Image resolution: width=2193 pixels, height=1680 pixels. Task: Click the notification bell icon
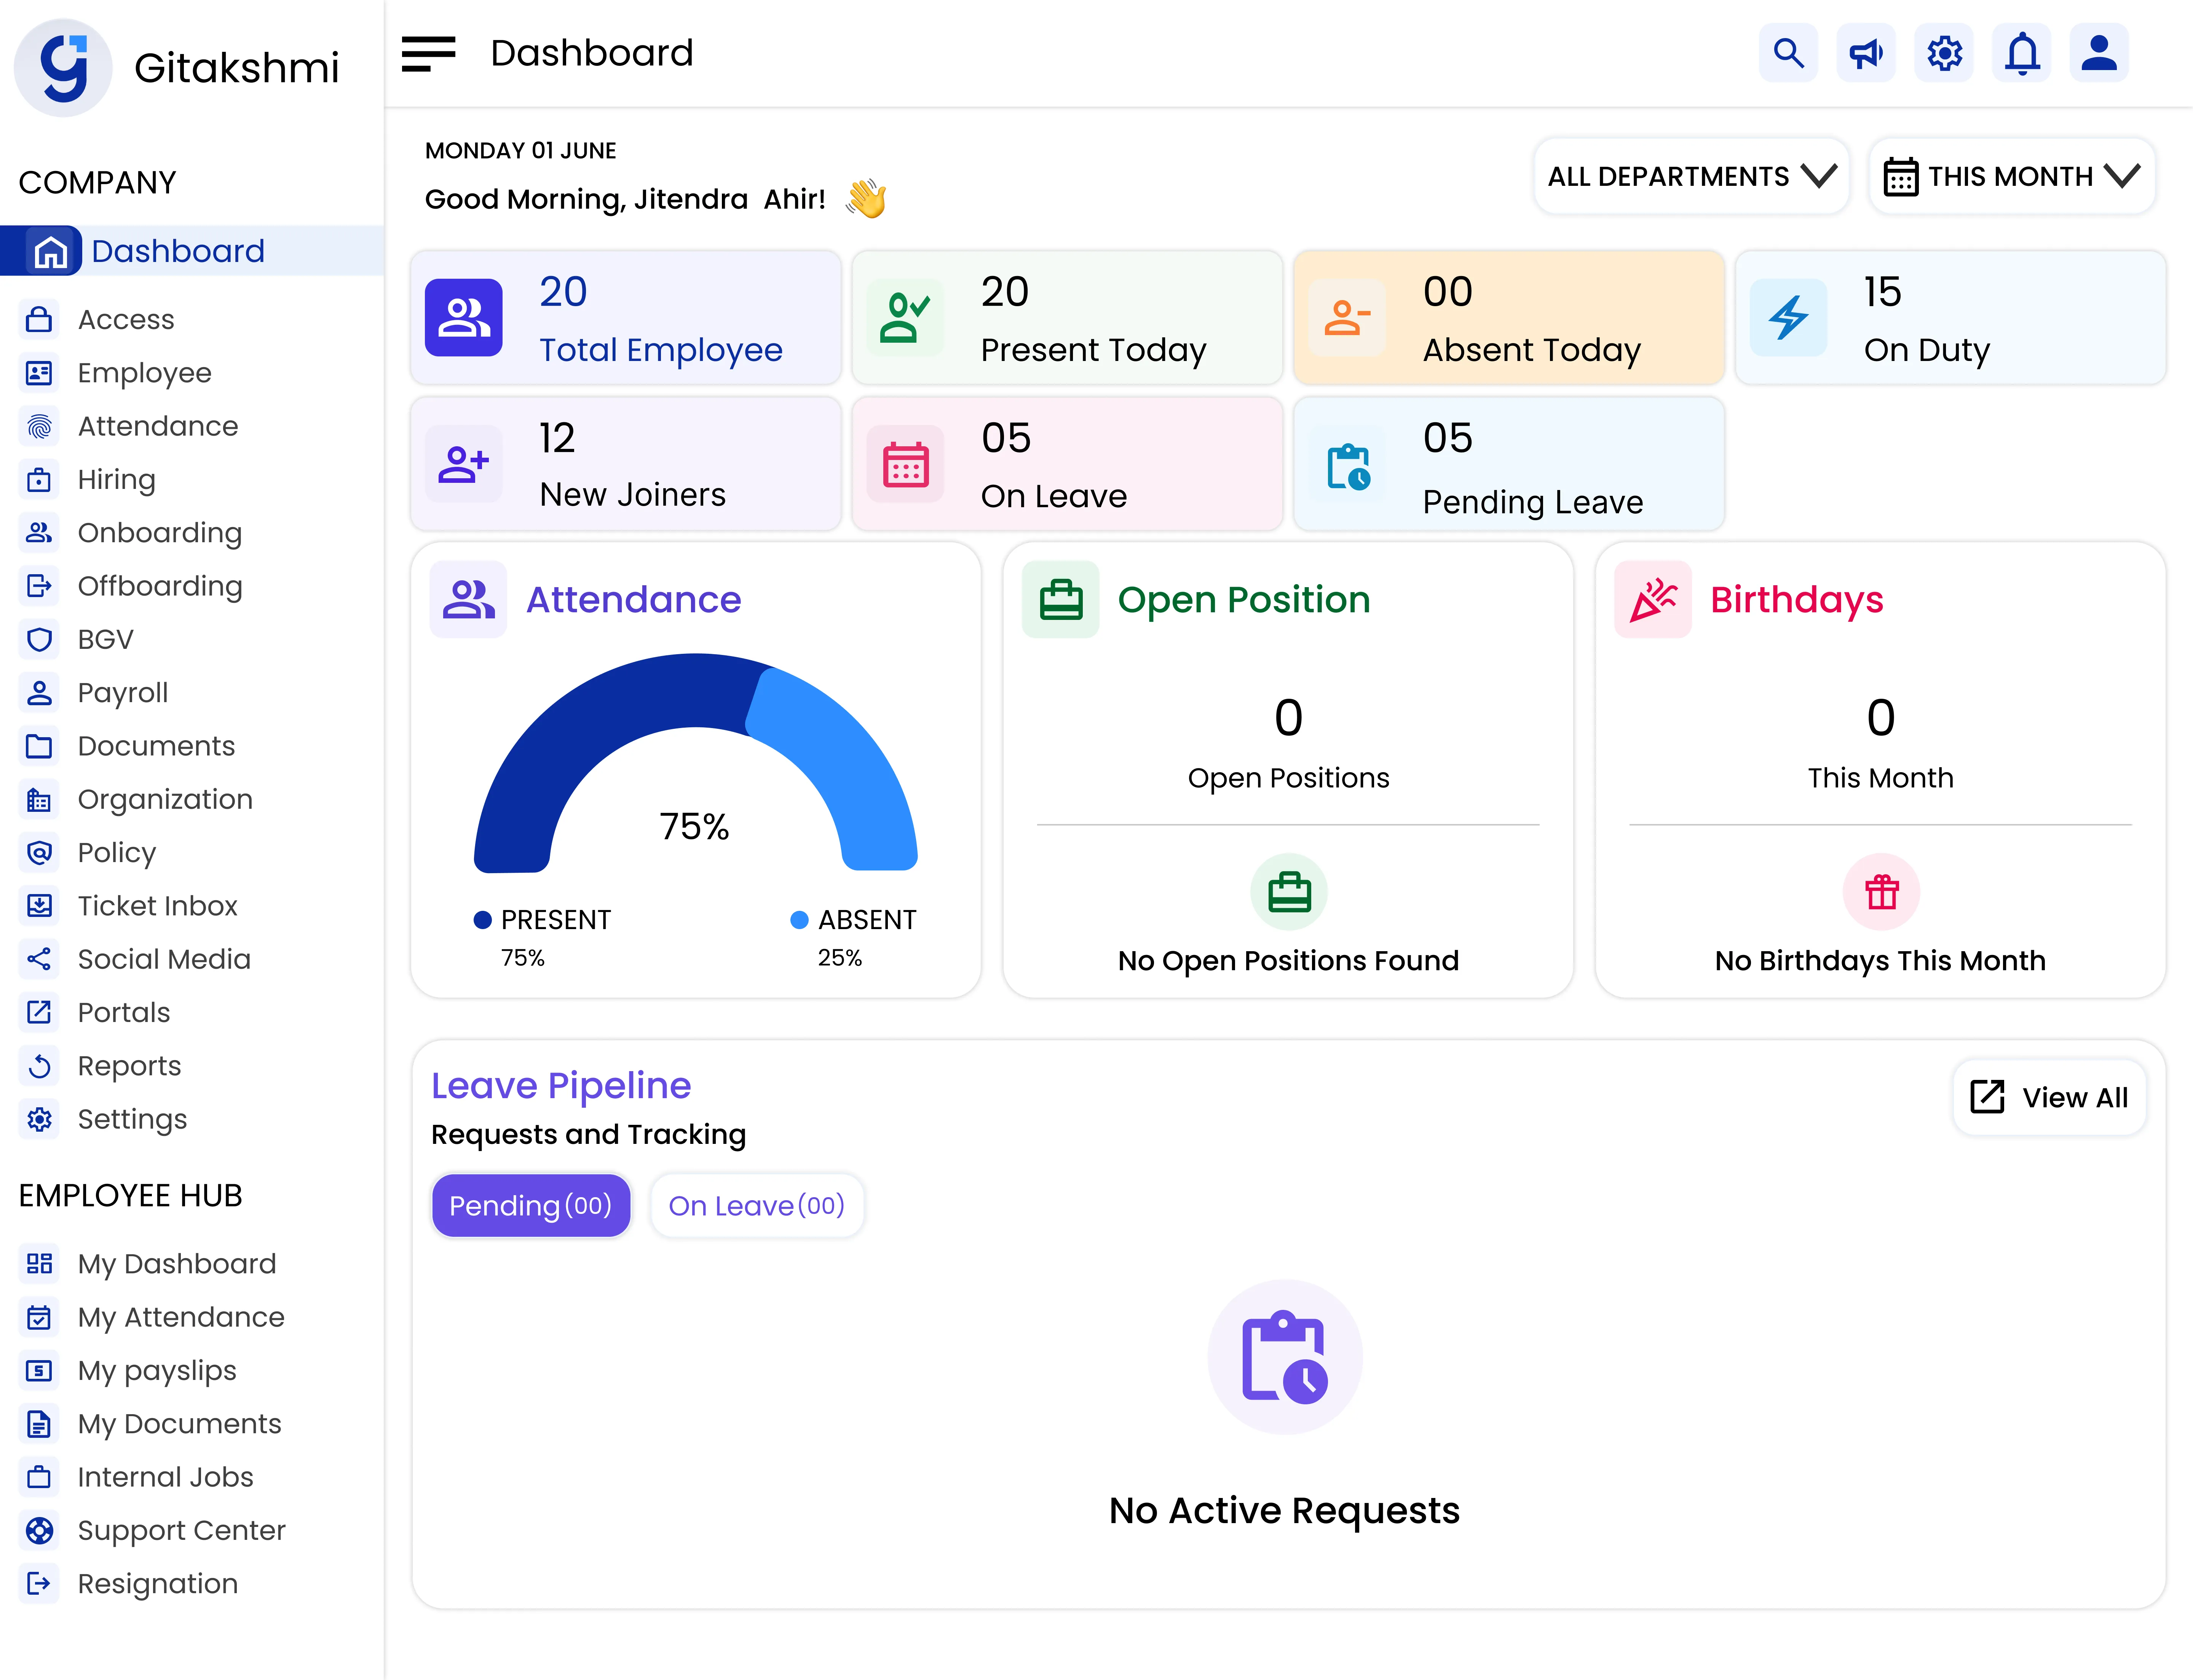pos(2022,53)
